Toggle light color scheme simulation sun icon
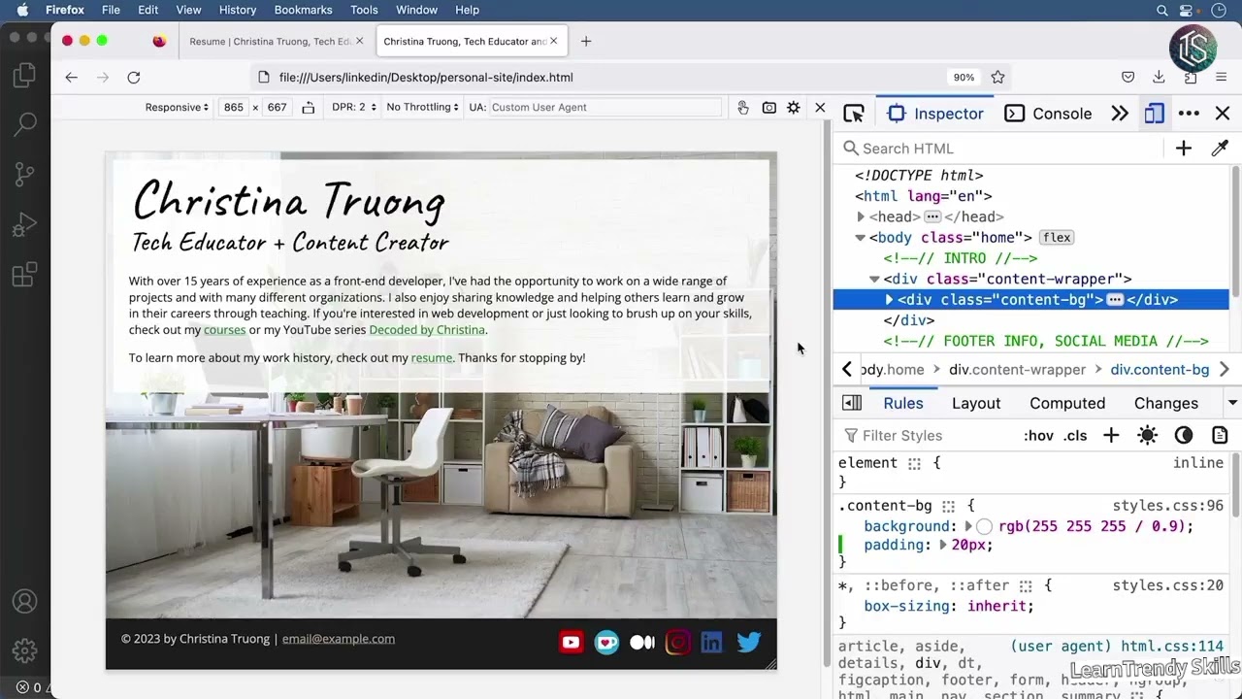This screenshot has width=1242, height=699. (1147, 436)
